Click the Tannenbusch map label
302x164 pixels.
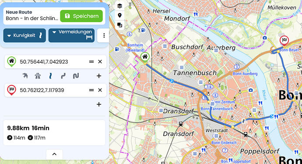pyautogui.click(x=195, y=73)
